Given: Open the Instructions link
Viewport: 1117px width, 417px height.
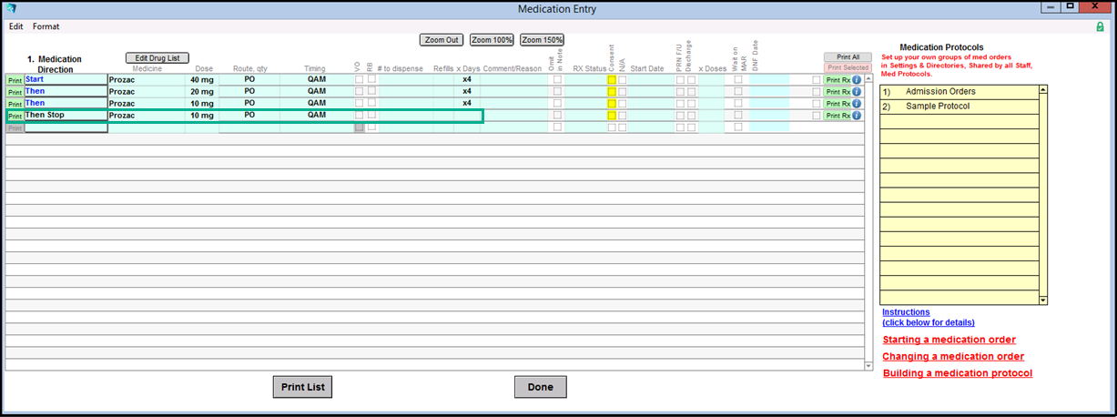Looking at the screenshot, I should pyautogui.click(x=906, y=311).
